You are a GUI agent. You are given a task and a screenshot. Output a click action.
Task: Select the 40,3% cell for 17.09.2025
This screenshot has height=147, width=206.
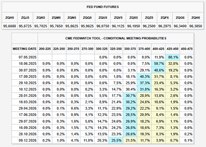click(x=144, y=76)
